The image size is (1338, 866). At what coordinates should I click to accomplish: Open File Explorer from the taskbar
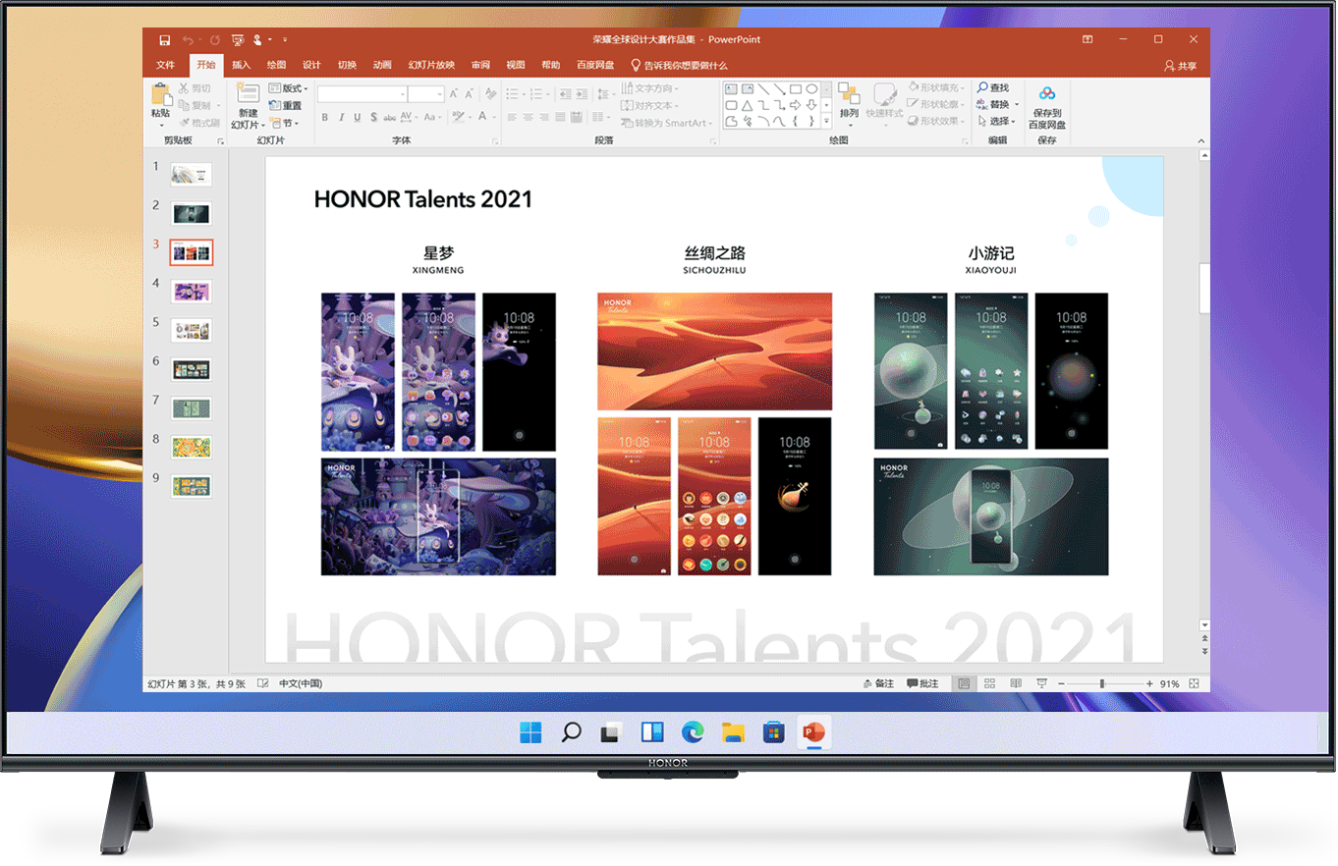pos(733,731)
